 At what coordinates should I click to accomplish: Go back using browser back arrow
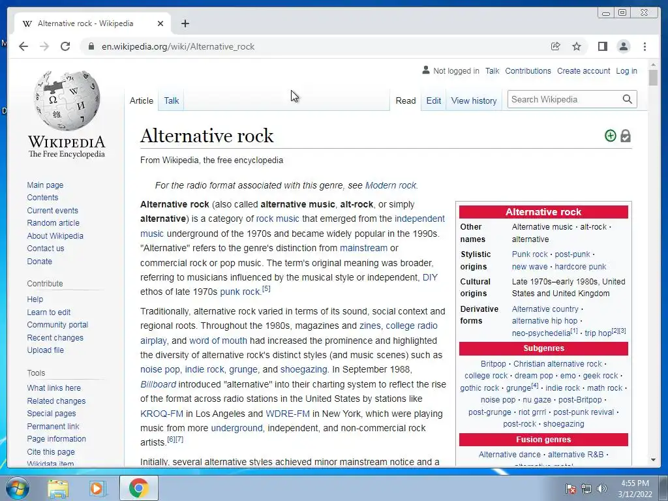(x=23, y=46)
